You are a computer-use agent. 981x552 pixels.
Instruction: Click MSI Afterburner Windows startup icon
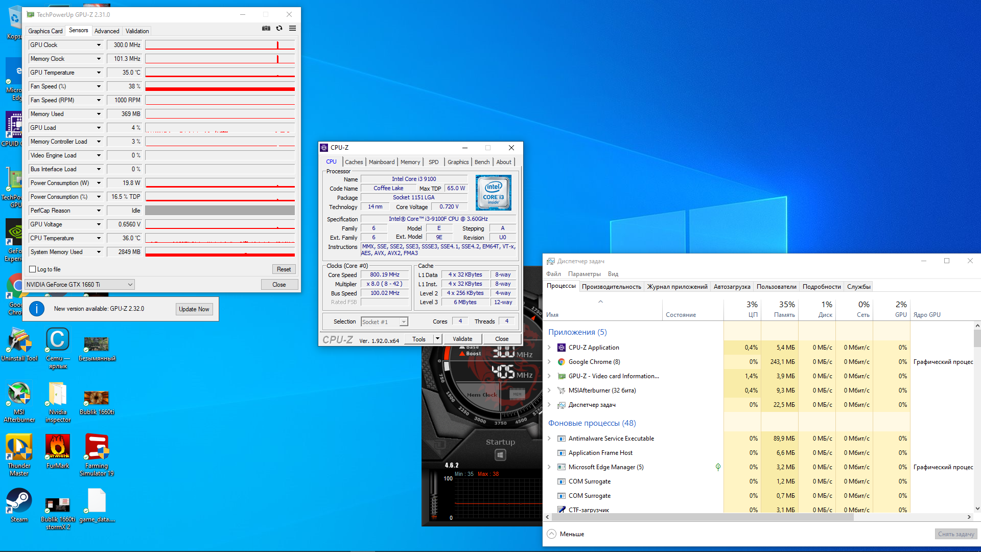tap(500, 455)
